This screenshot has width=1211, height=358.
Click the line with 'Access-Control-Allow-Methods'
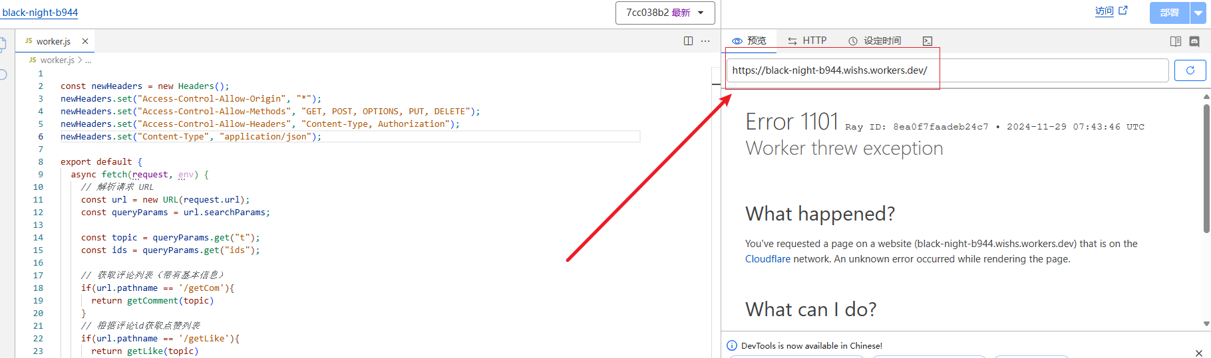(x=270, y=112)
